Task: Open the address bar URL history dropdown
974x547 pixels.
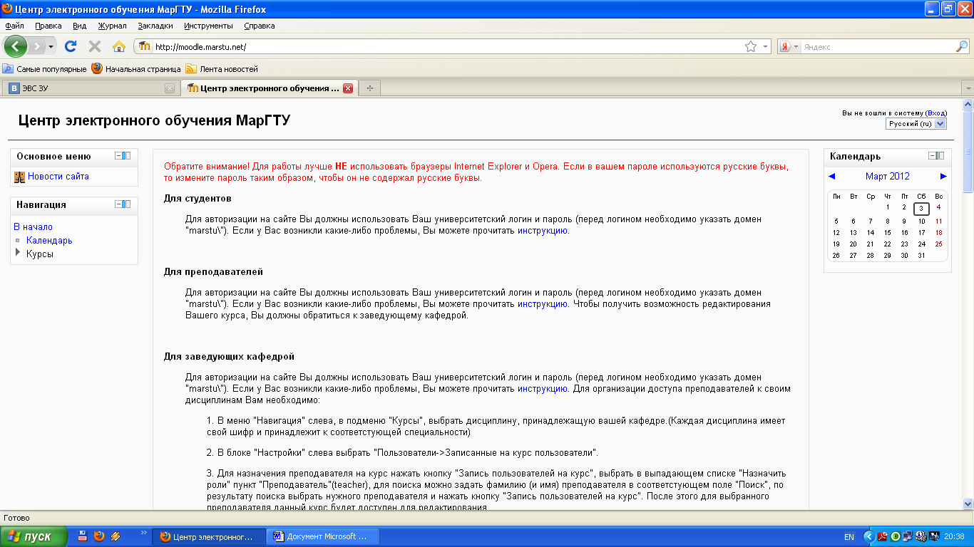Action: click(x=766, y=46)
